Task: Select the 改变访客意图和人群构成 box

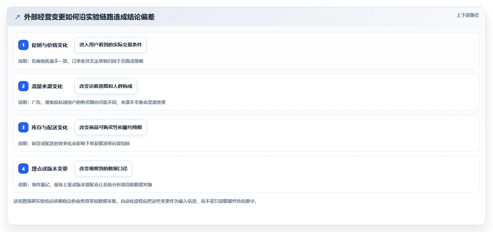Action: coord(106,86)
